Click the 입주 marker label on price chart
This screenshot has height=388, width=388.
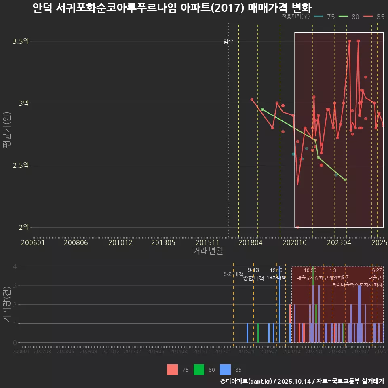228,41
